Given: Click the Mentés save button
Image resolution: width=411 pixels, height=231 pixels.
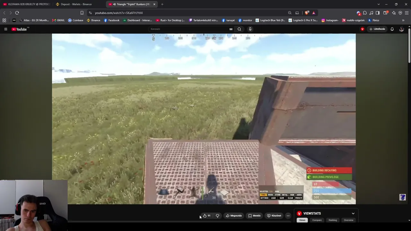Looking at the screenshot, I should coord(254,216).
